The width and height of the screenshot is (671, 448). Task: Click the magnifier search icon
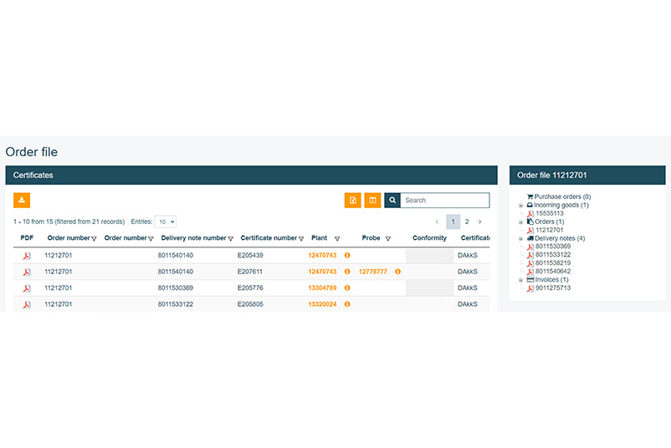click(x=392, y=201)
